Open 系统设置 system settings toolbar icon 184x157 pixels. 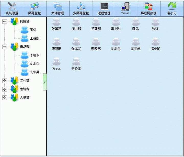tap(12, 9)
